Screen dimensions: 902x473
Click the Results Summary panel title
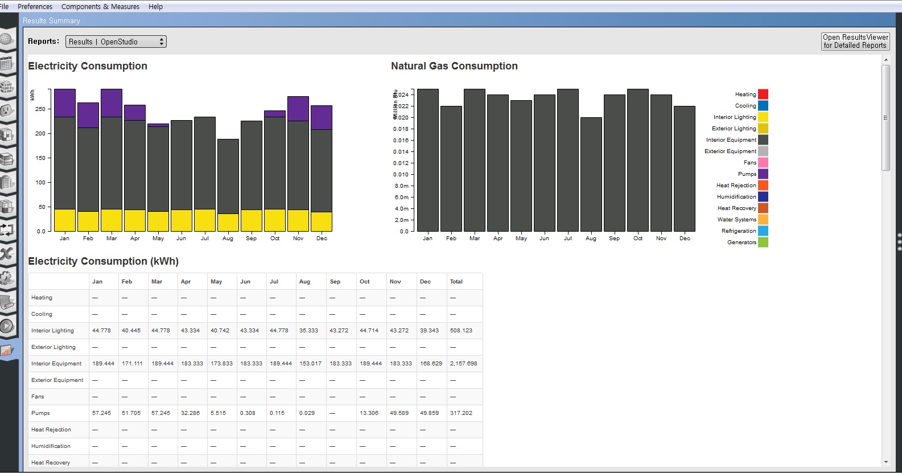[51, 21]
